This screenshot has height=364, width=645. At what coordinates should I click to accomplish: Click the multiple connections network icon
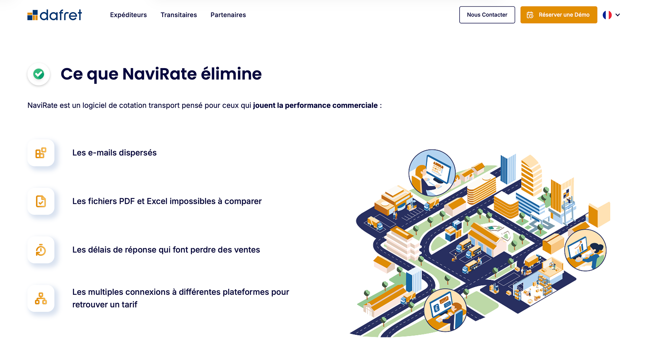tap(41, 298)
